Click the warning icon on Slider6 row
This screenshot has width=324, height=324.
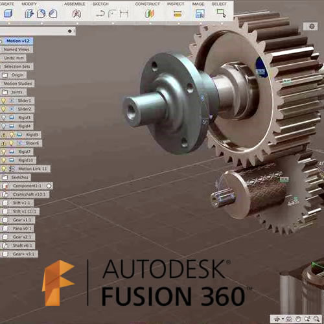tap(3, 143)
